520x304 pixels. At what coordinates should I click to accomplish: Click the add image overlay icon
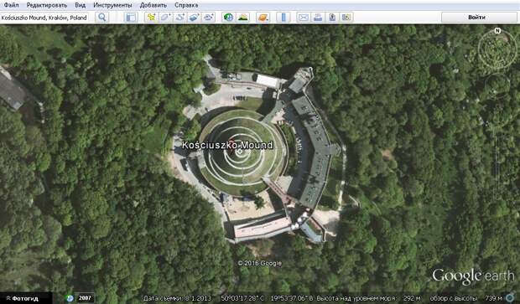click(194, 18)
